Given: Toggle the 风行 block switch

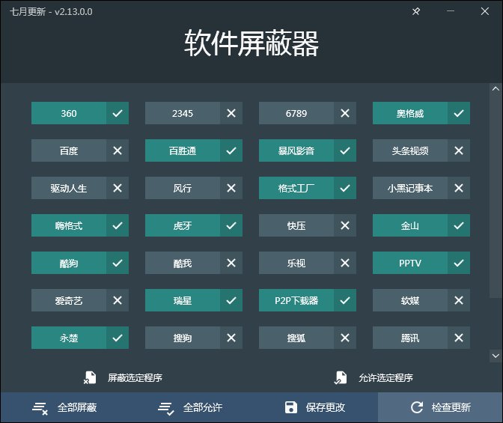Looking at the screenshot, I should coord(194,188).
